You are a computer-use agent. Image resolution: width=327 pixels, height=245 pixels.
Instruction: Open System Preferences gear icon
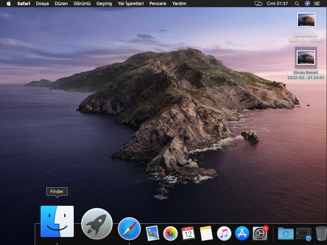pos(260,234)
